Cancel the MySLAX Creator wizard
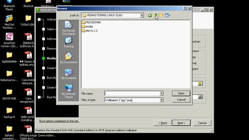 (x=202, y=123)
